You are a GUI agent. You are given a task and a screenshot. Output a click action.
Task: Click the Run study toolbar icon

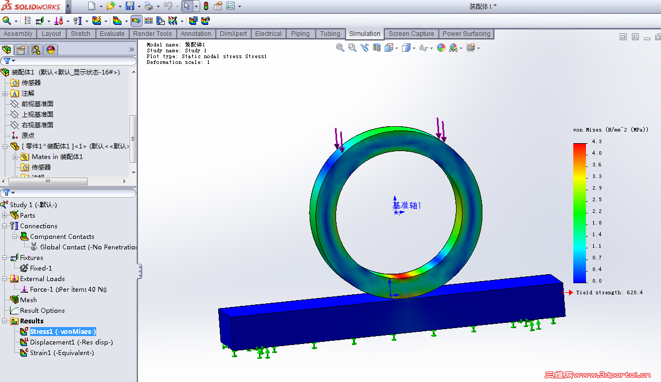point(96,21)
